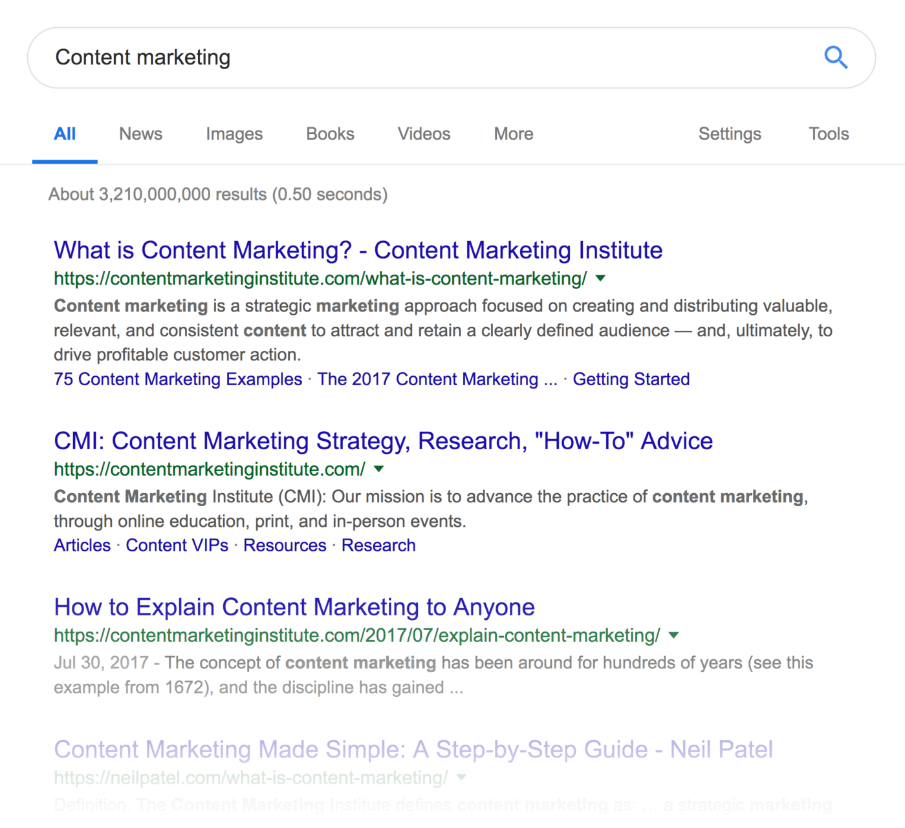Open the Neil Patel Step-by-Step Guide result

click(413, 750)
